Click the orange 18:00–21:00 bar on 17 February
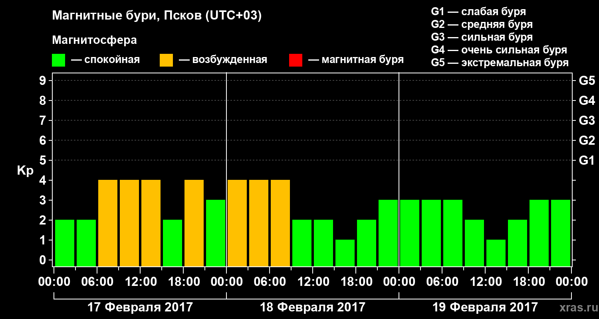This screenshot has width=599, height=319. (x=194, y=223)
